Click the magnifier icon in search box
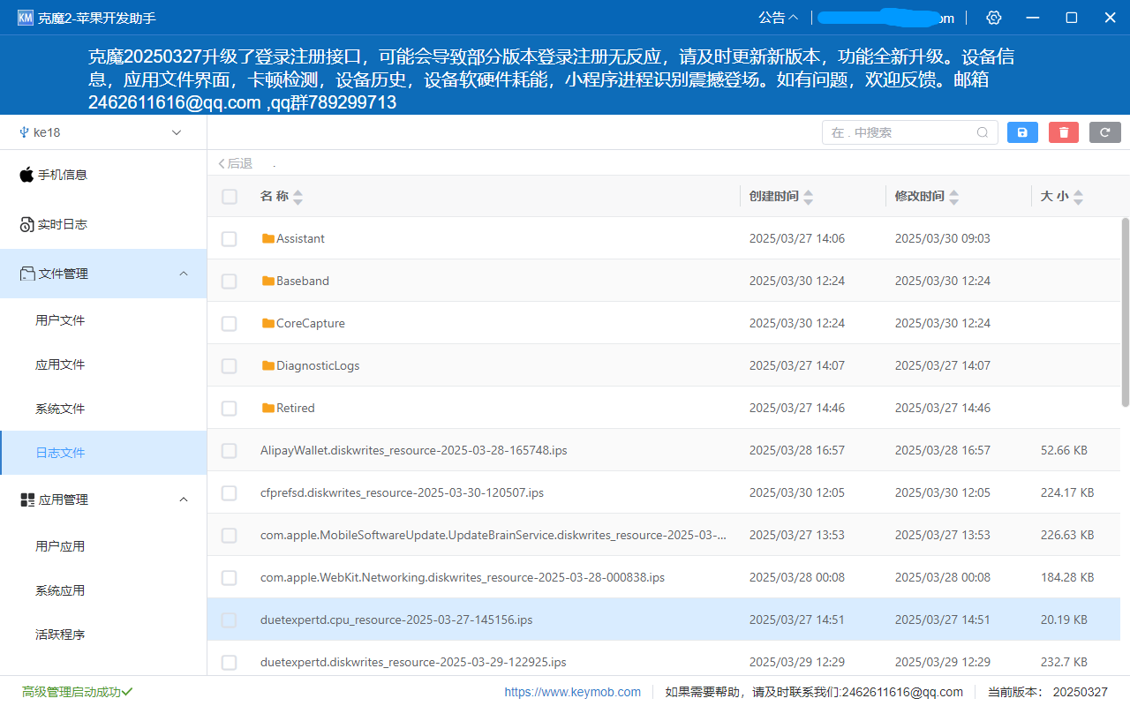The image size is (1130, 706). (x=983, y=132)
